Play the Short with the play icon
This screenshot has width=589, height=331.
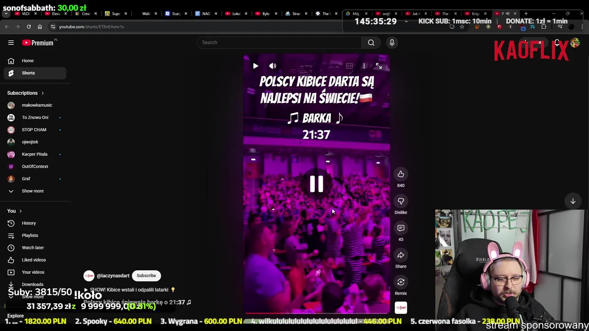[x=255, y=66]
